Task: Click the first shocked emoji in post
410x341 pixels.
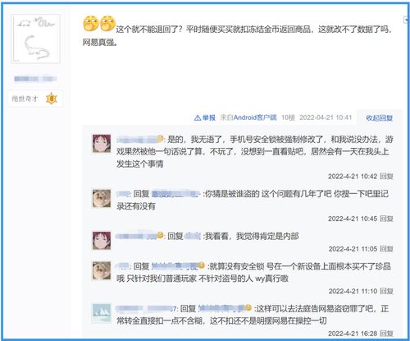Action: pos(91,23)
